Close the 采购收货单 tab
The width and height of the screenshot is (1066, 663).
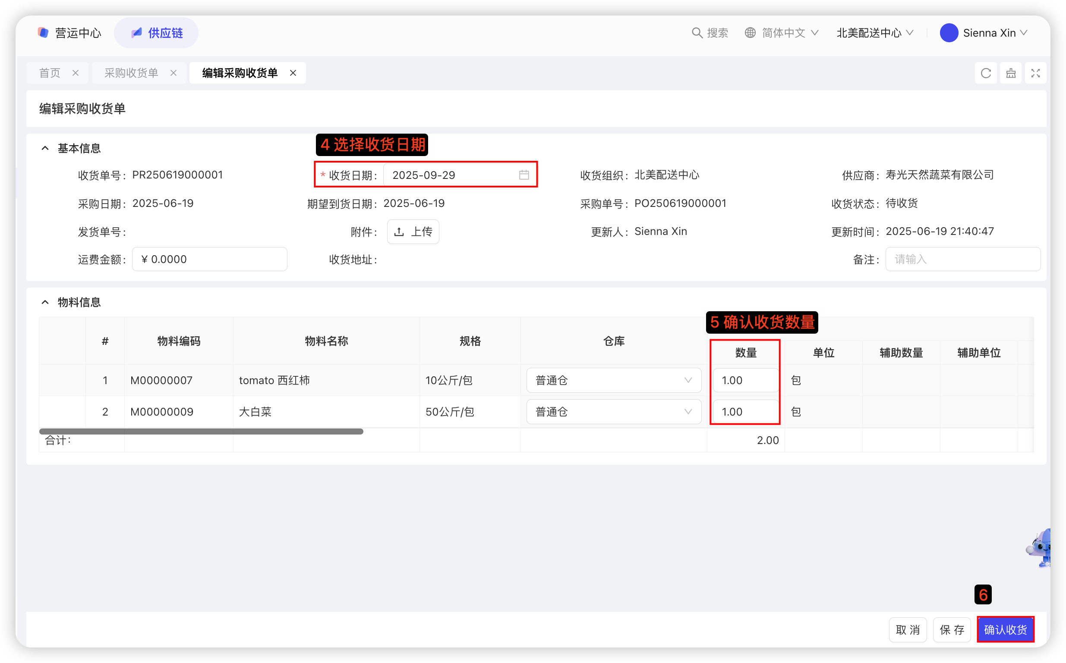point(173,73)
